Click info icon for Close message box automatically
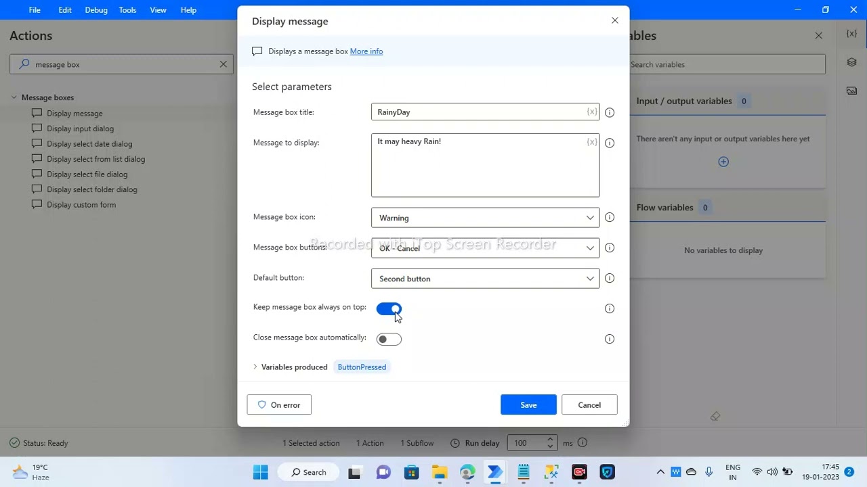Viewport: 867px width, 487px height. [x=610, y=340]
